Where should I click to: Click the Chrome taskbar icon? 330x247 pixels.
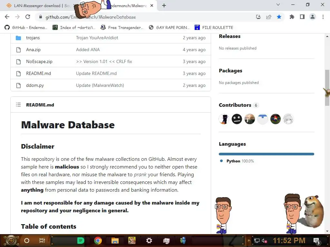tap(98, 241)
